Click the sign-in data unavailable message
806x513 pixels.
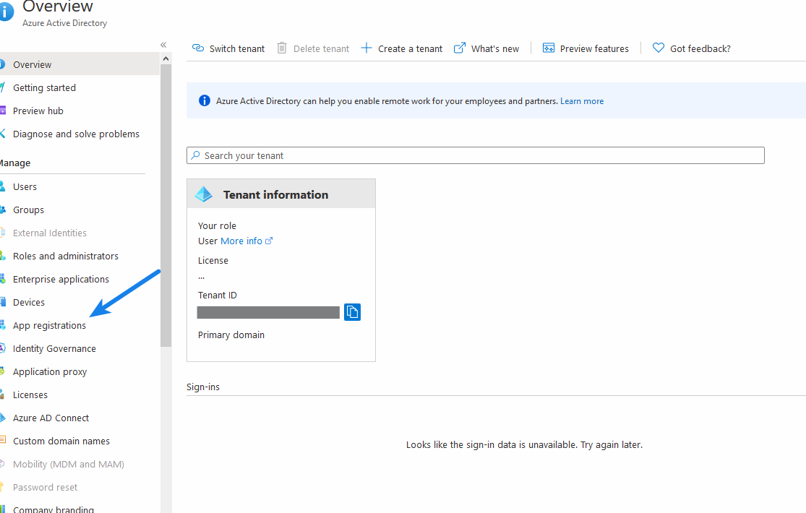tap(524, 444)
